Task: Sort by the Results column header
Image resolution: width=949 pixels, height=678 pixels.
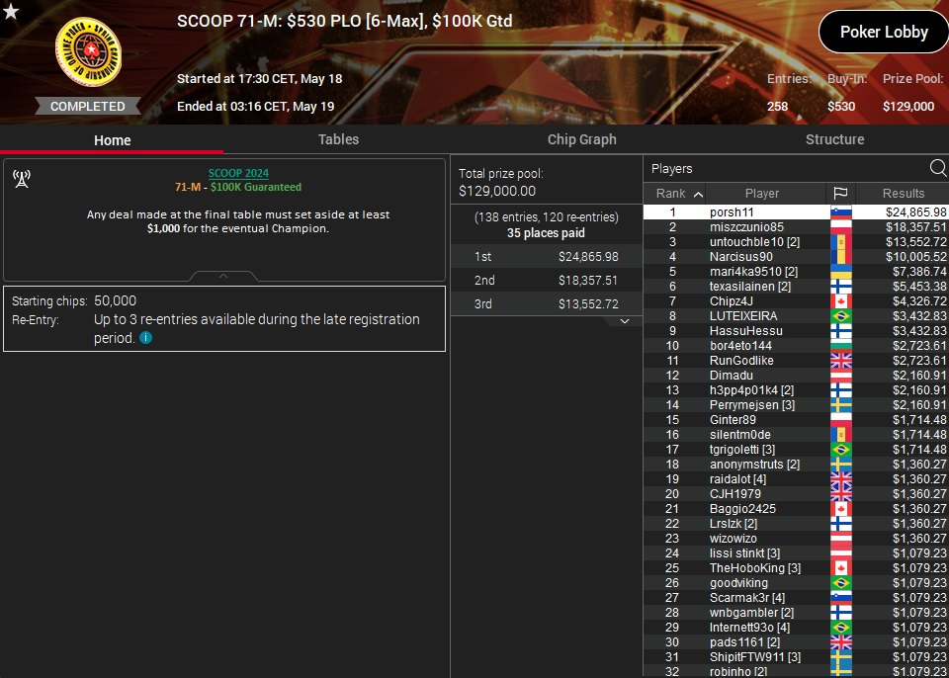Action: [x=904, y=194]
